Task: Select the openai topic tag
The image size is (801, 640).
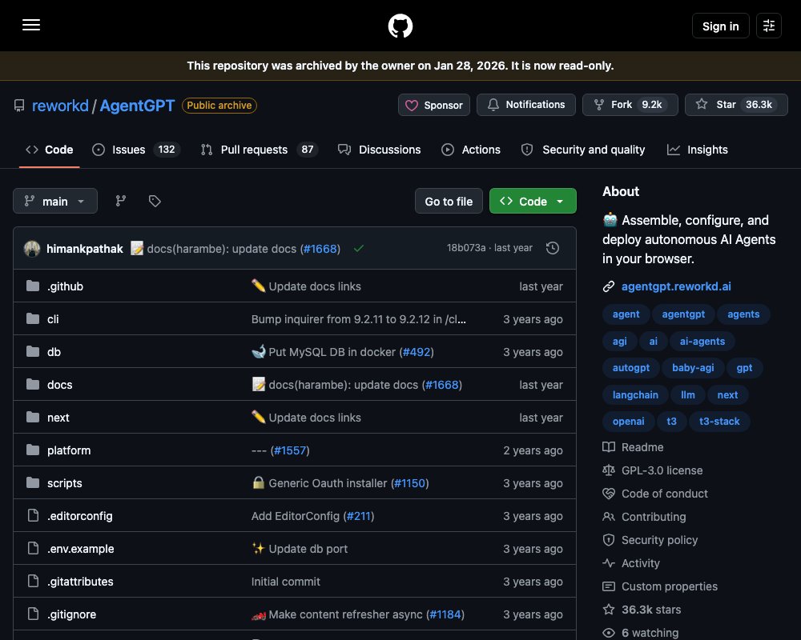Action: coord(628,421)
